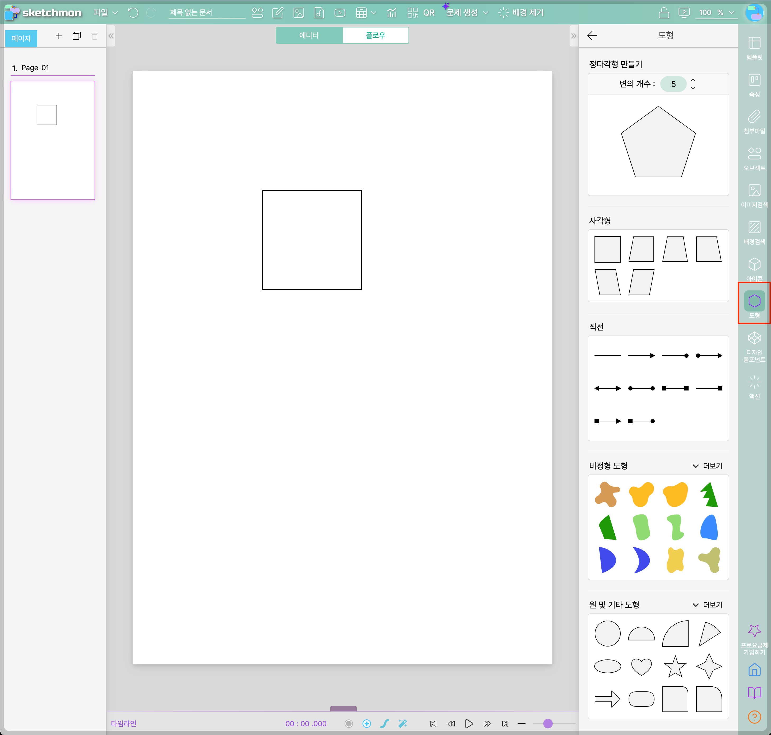
Task: Click the 배경 제거 background removal tool
Action: click(x=521, y=13)
